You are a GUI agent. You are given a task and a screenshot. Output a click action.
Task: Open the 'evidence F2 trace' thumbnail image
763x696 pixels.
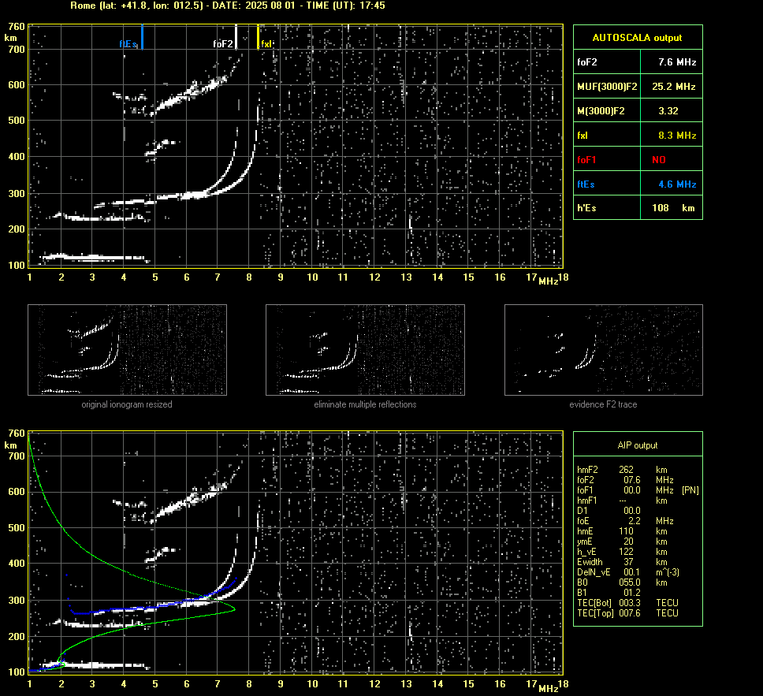tap(604, 350)
